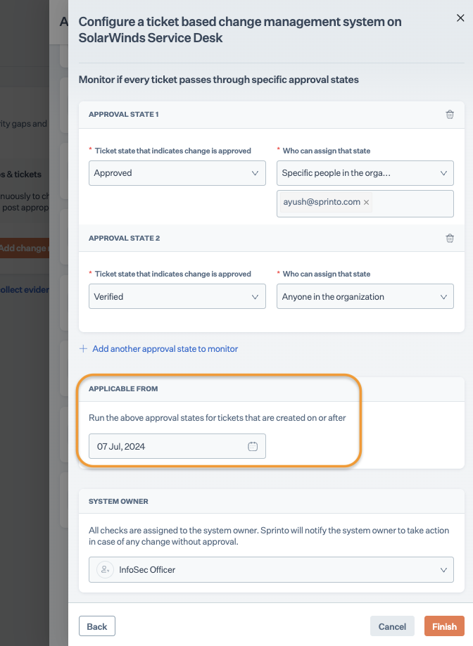Image resolution: width=473 pixels, height=646 pixels.
Task: Click the 07 Jul, 2024 date field
Action: (177, 446)
